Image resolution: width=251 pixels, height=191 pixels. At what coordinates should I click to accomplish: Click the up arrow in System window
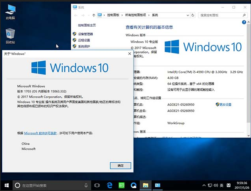point(93,15)
